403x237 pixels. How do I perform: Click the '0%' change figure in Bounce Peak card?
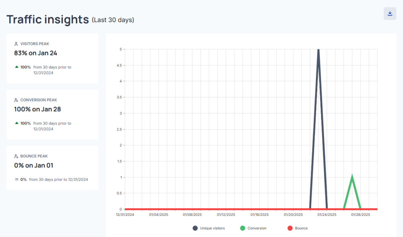(23, 179)
